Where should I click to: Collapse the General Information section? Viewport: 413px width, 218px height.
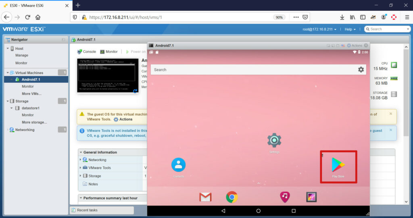[x=81, y=152]
